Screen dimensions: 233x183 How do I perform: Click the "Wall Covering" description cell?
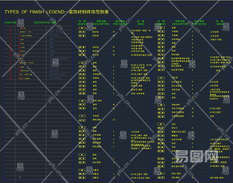click(x=25, y=74)
